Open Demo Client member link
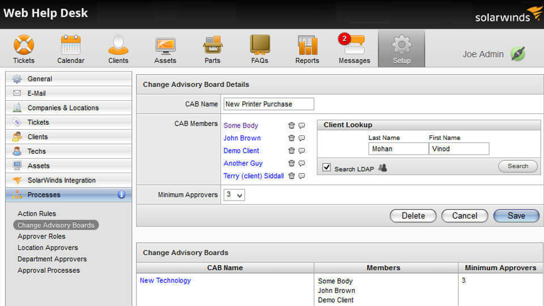Viewport: 544px width, 306px height. coord(241,151)
